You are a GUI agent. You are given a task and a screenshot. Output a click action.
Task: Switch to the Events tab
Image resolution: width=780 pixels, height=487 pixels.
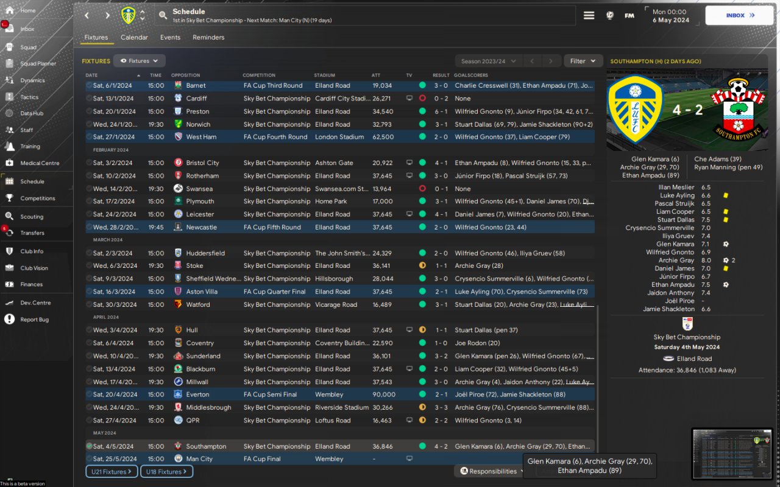coord(170,38)
